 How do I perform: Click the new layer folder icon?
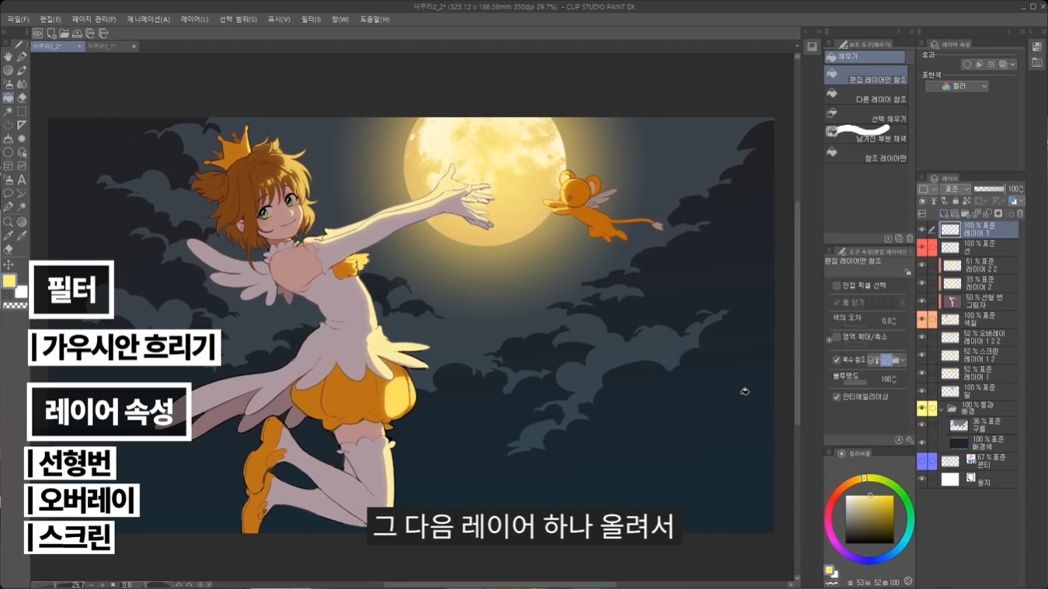click(x=966, y=213)
